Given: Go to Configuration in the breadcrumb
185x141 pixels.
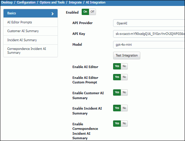Looking at the screenshot, I should [x=26, y=2].
